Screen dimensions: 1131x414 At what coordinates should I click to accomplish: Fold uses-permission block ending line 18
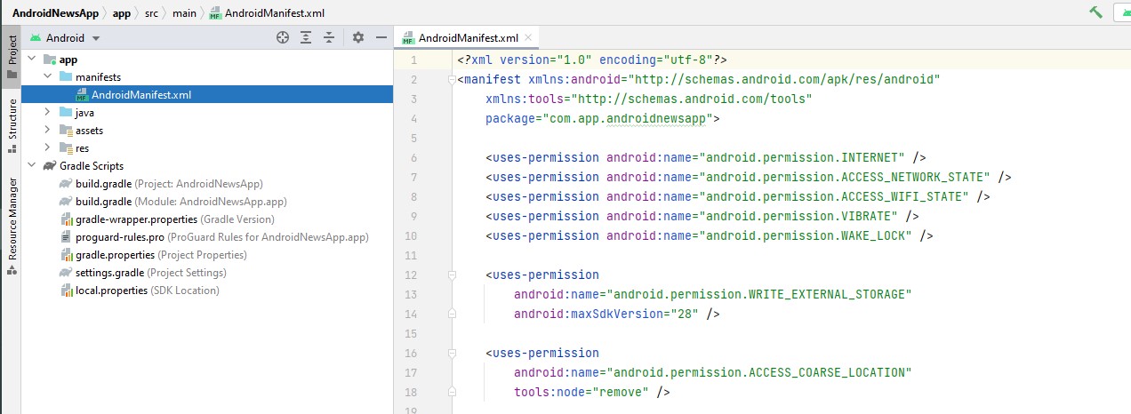[452, 392]
